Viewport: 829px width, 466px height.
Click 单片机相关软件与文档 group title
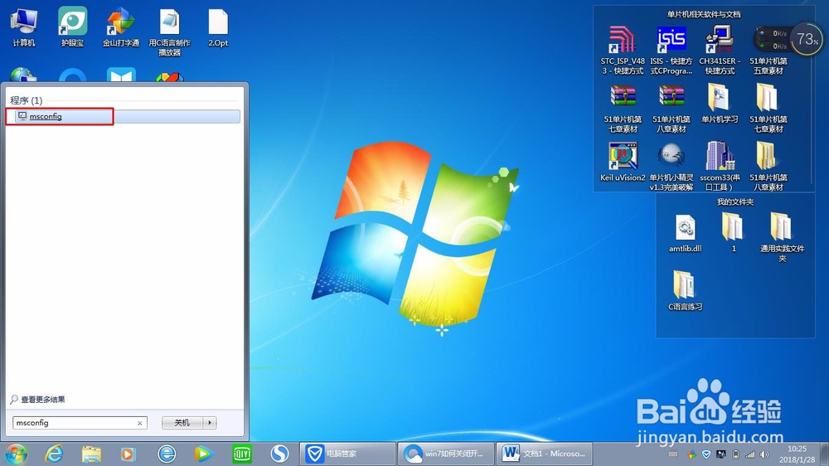point(704,14)
